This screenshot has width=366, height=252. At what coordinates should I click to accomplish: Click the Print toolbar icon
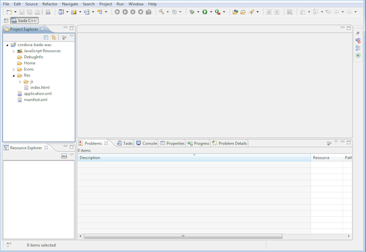tap(37, 12)
